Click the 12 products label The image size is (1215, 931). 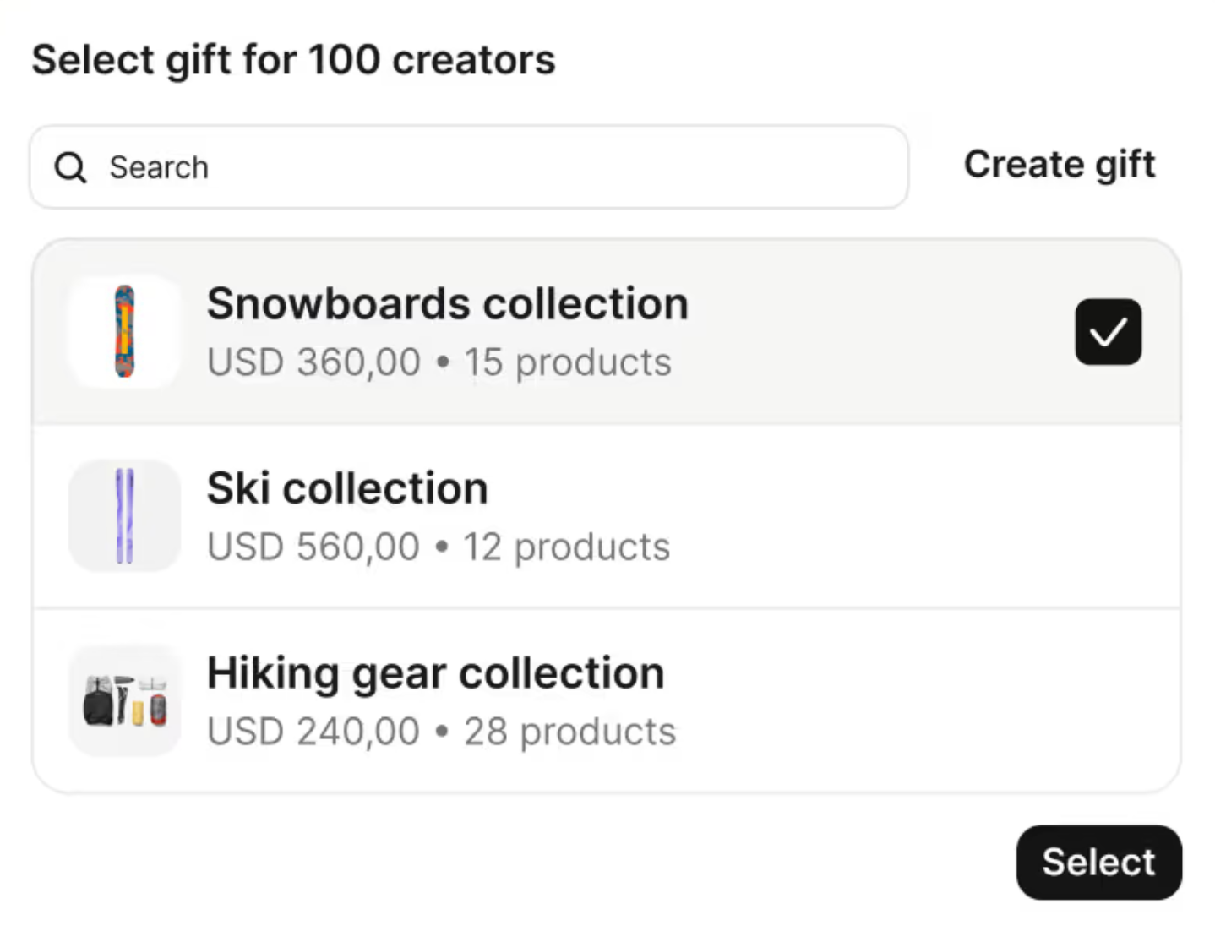[567, 547]
